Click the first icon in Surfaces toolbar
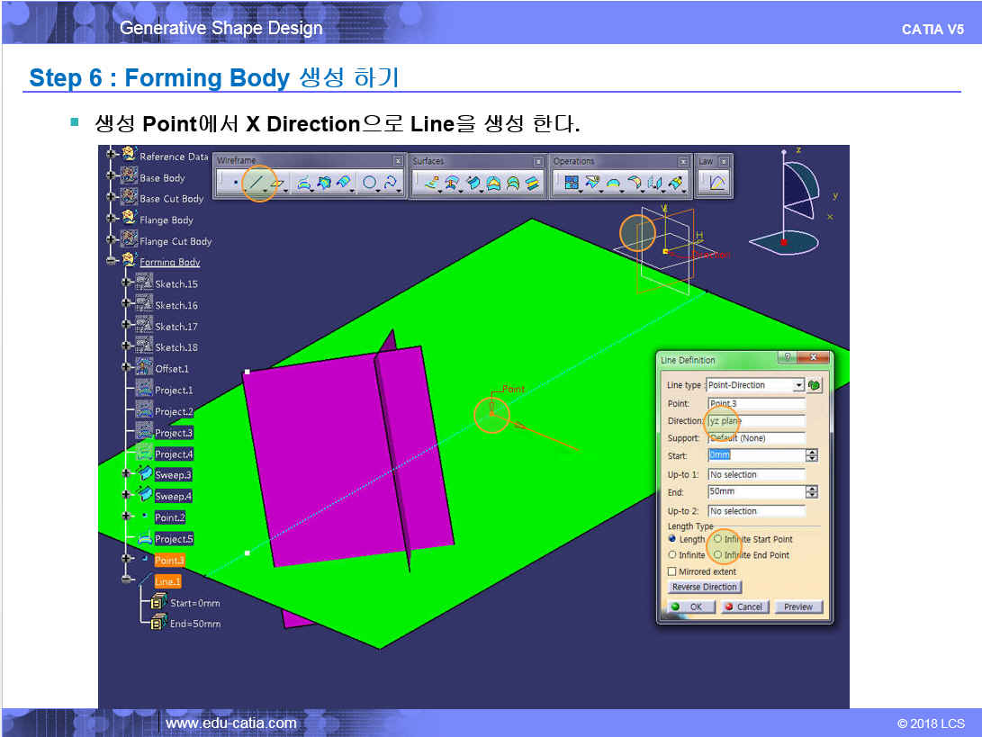The width and height of the screenshot is (982, 737). pos(432,183)
